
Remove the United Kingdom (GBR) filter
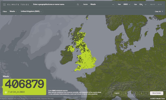pyautogui.click(x=41, y=11)
